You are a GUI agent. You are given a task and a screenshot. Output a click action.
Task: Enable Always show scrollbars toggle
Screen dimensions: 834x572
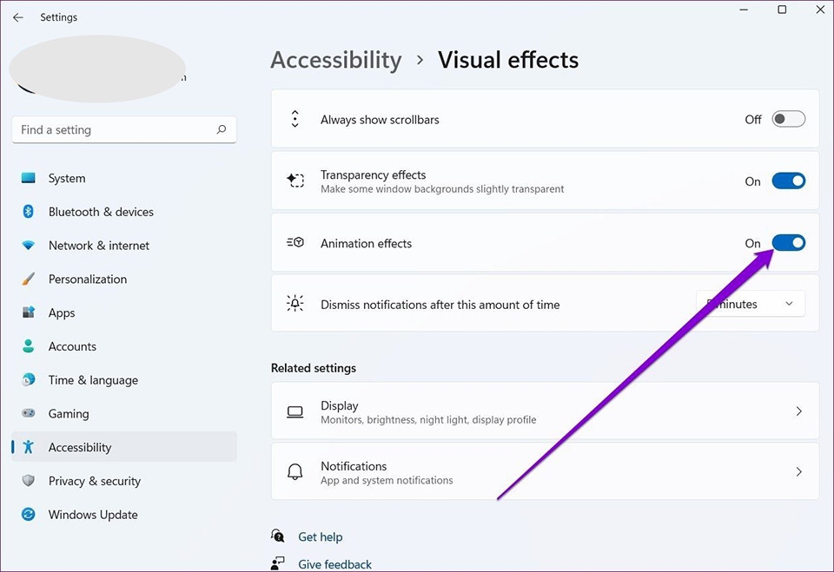point(788,120)
